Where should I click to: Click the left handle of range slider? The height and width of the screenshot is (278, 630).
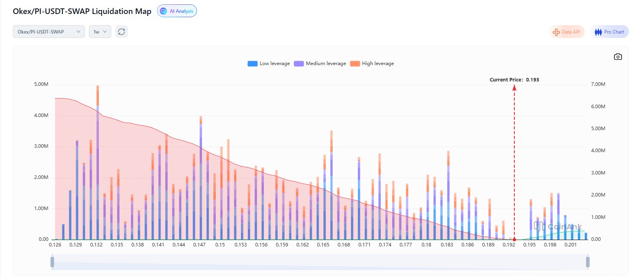coord(52,262)
